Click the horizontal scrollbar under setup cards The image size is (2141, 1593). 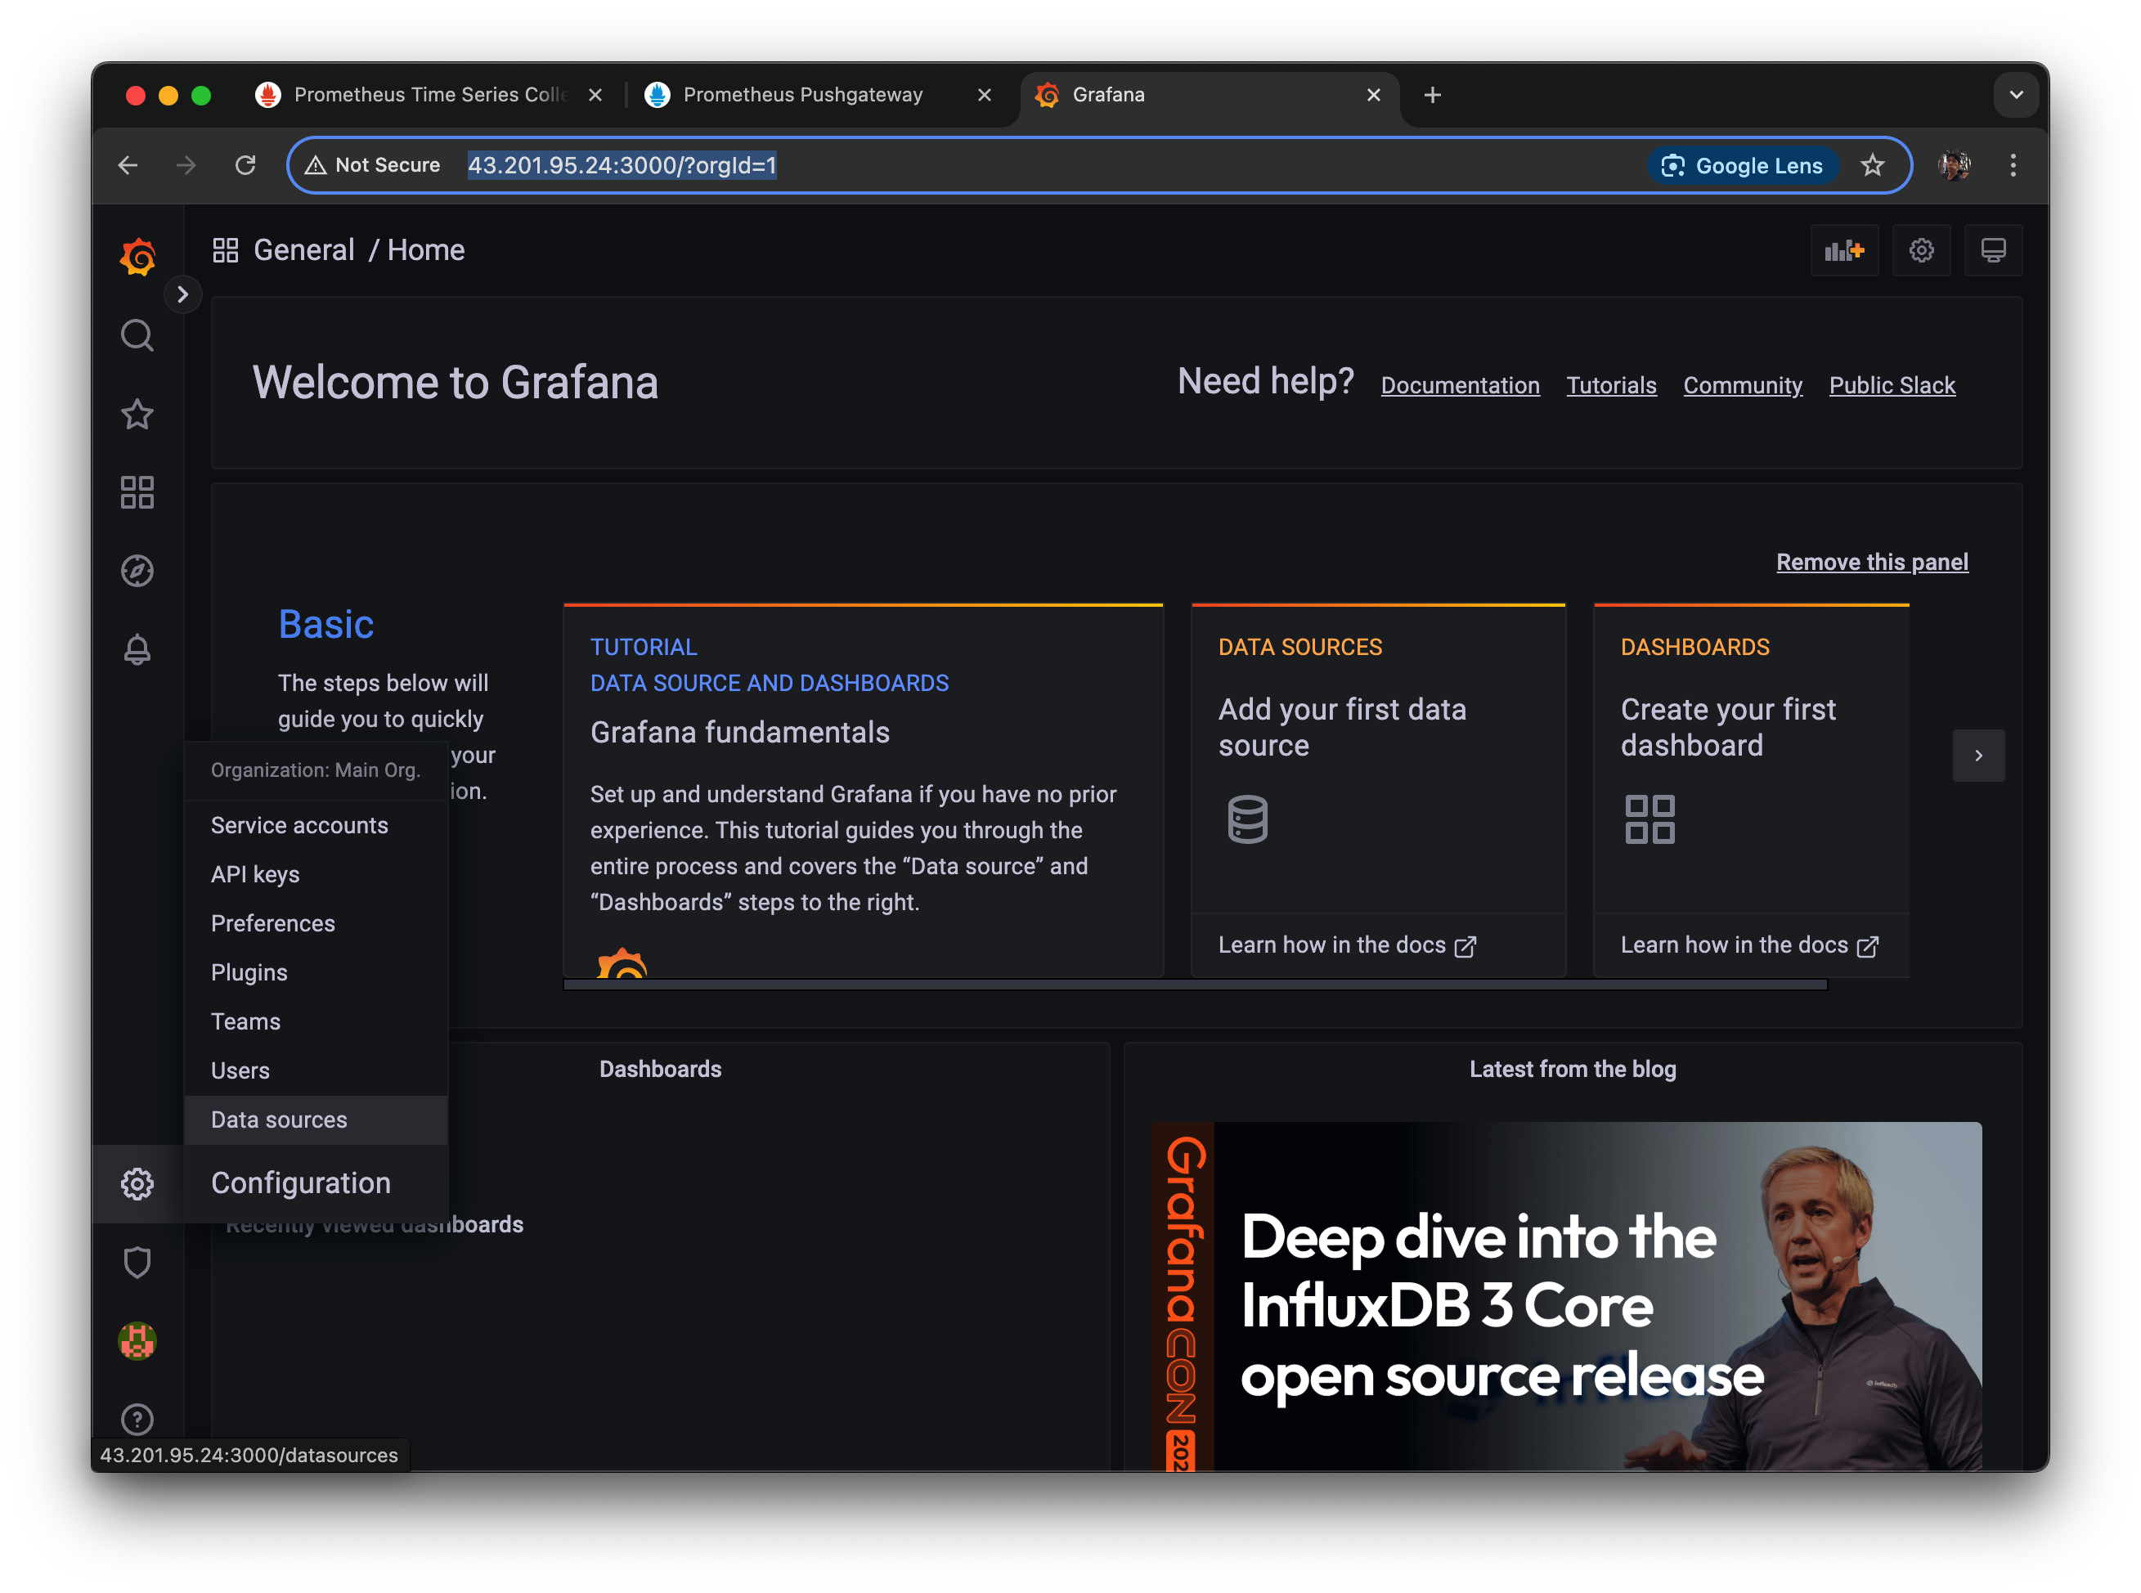1194,985
